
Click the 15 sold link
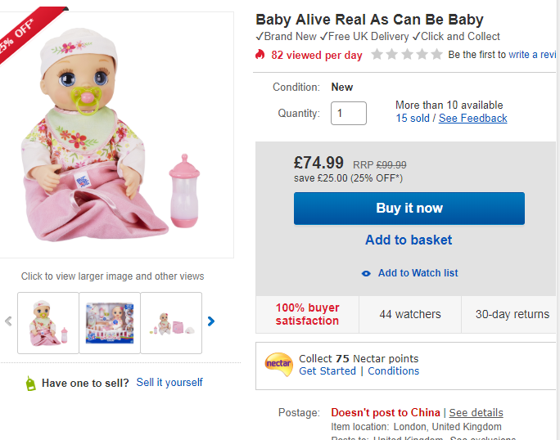413,119
